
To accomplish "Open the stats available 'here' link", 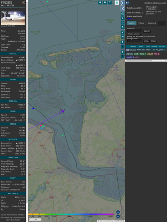I will (129, 18).
